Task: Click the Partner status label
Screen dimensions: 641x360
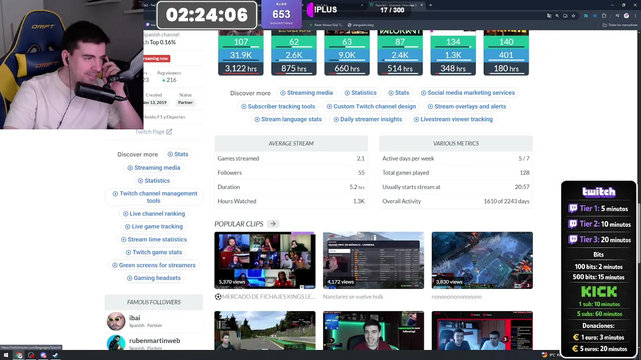Action: coord(185,102)
